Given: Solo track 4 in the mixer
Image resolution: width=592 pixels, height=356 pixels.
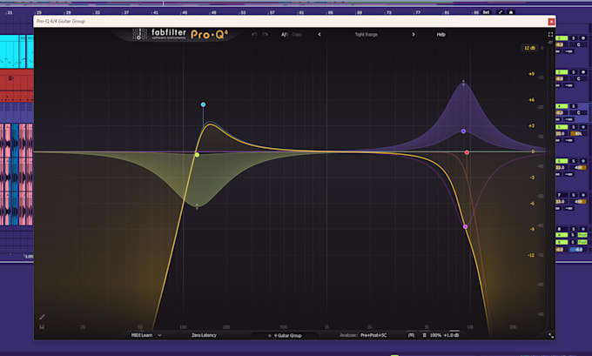Looking at the screenshot, I should coord(574,106).
